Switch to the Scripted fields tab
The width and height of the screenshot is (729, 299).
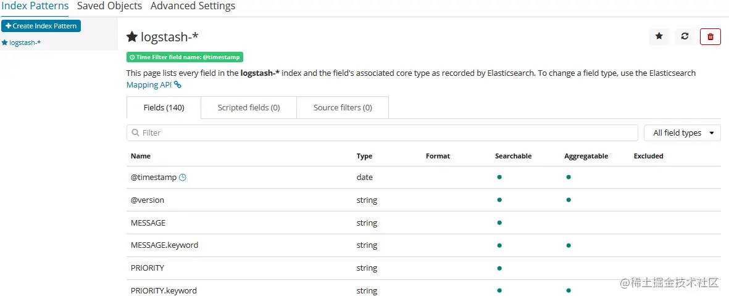249,108
